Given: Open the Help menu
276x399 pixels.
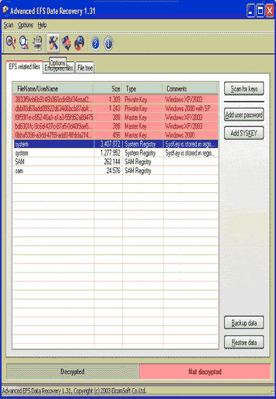Looking at the screenshot, I should 42,25.
